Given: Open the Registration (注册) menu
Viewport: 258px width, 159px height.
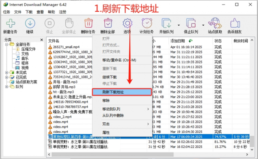Looking at the screenshot, I should coord(63,12).
